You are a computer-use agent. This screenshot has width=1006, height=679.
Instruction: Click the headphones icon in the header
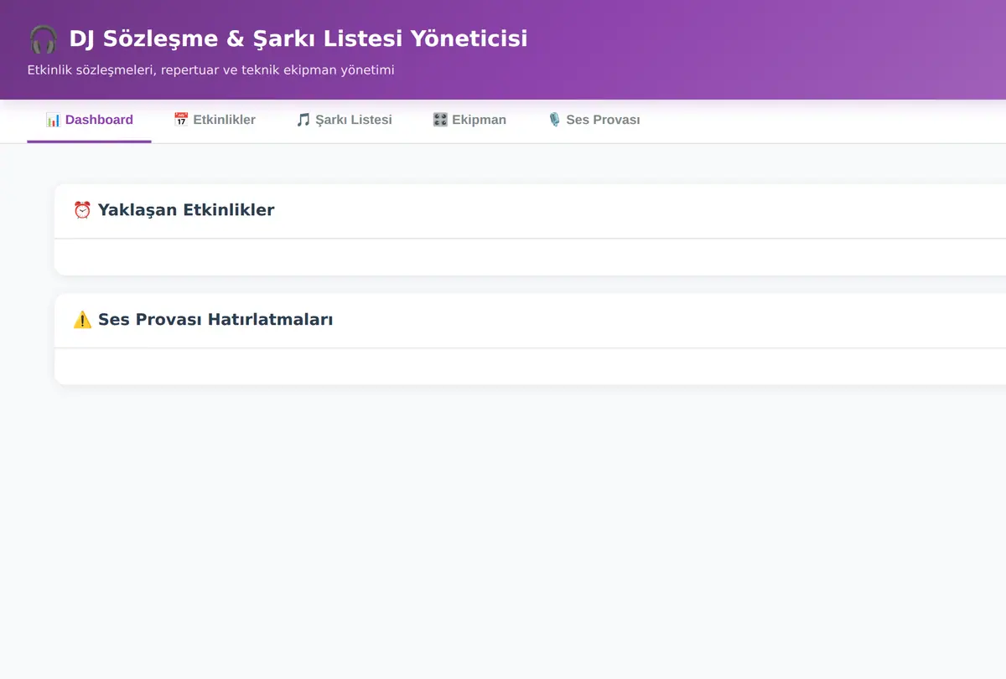[43, 39]
